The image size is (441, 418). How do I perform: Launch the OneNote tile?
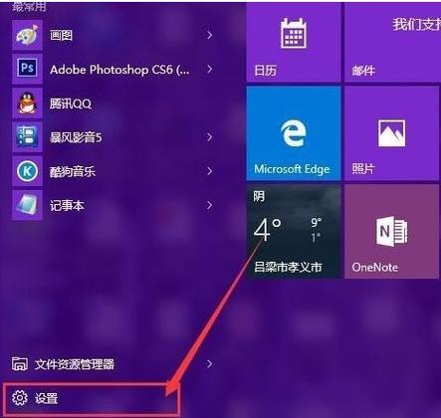392,232
